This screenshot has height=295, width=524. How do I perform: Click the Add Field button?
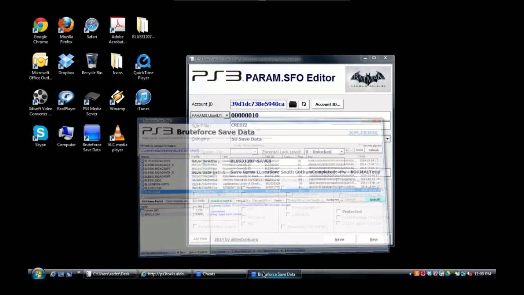200,239
